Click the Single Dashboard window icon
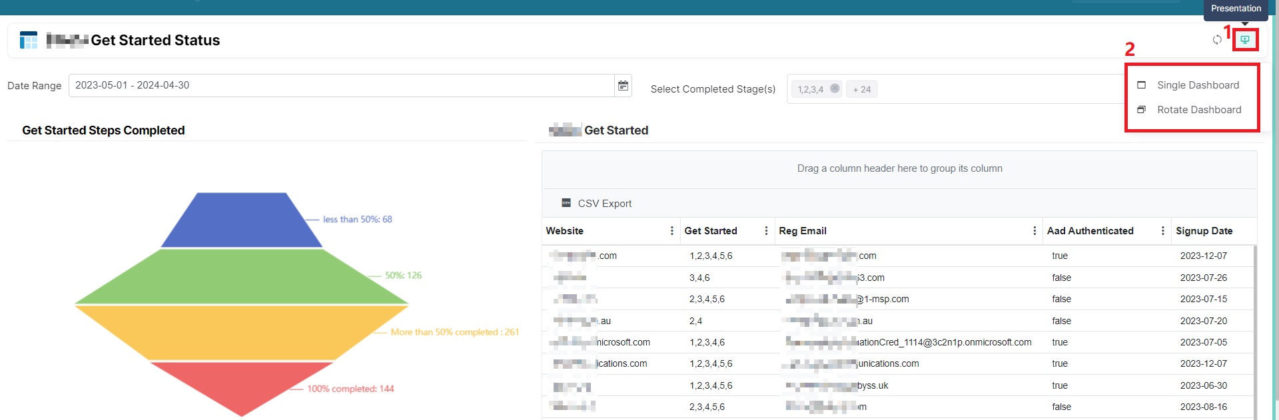 pyautogui.click(x=1141, y=85)
